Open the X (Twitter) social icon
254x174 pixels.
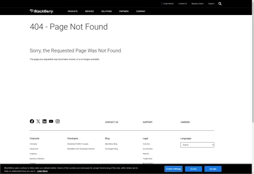point(38,121)
